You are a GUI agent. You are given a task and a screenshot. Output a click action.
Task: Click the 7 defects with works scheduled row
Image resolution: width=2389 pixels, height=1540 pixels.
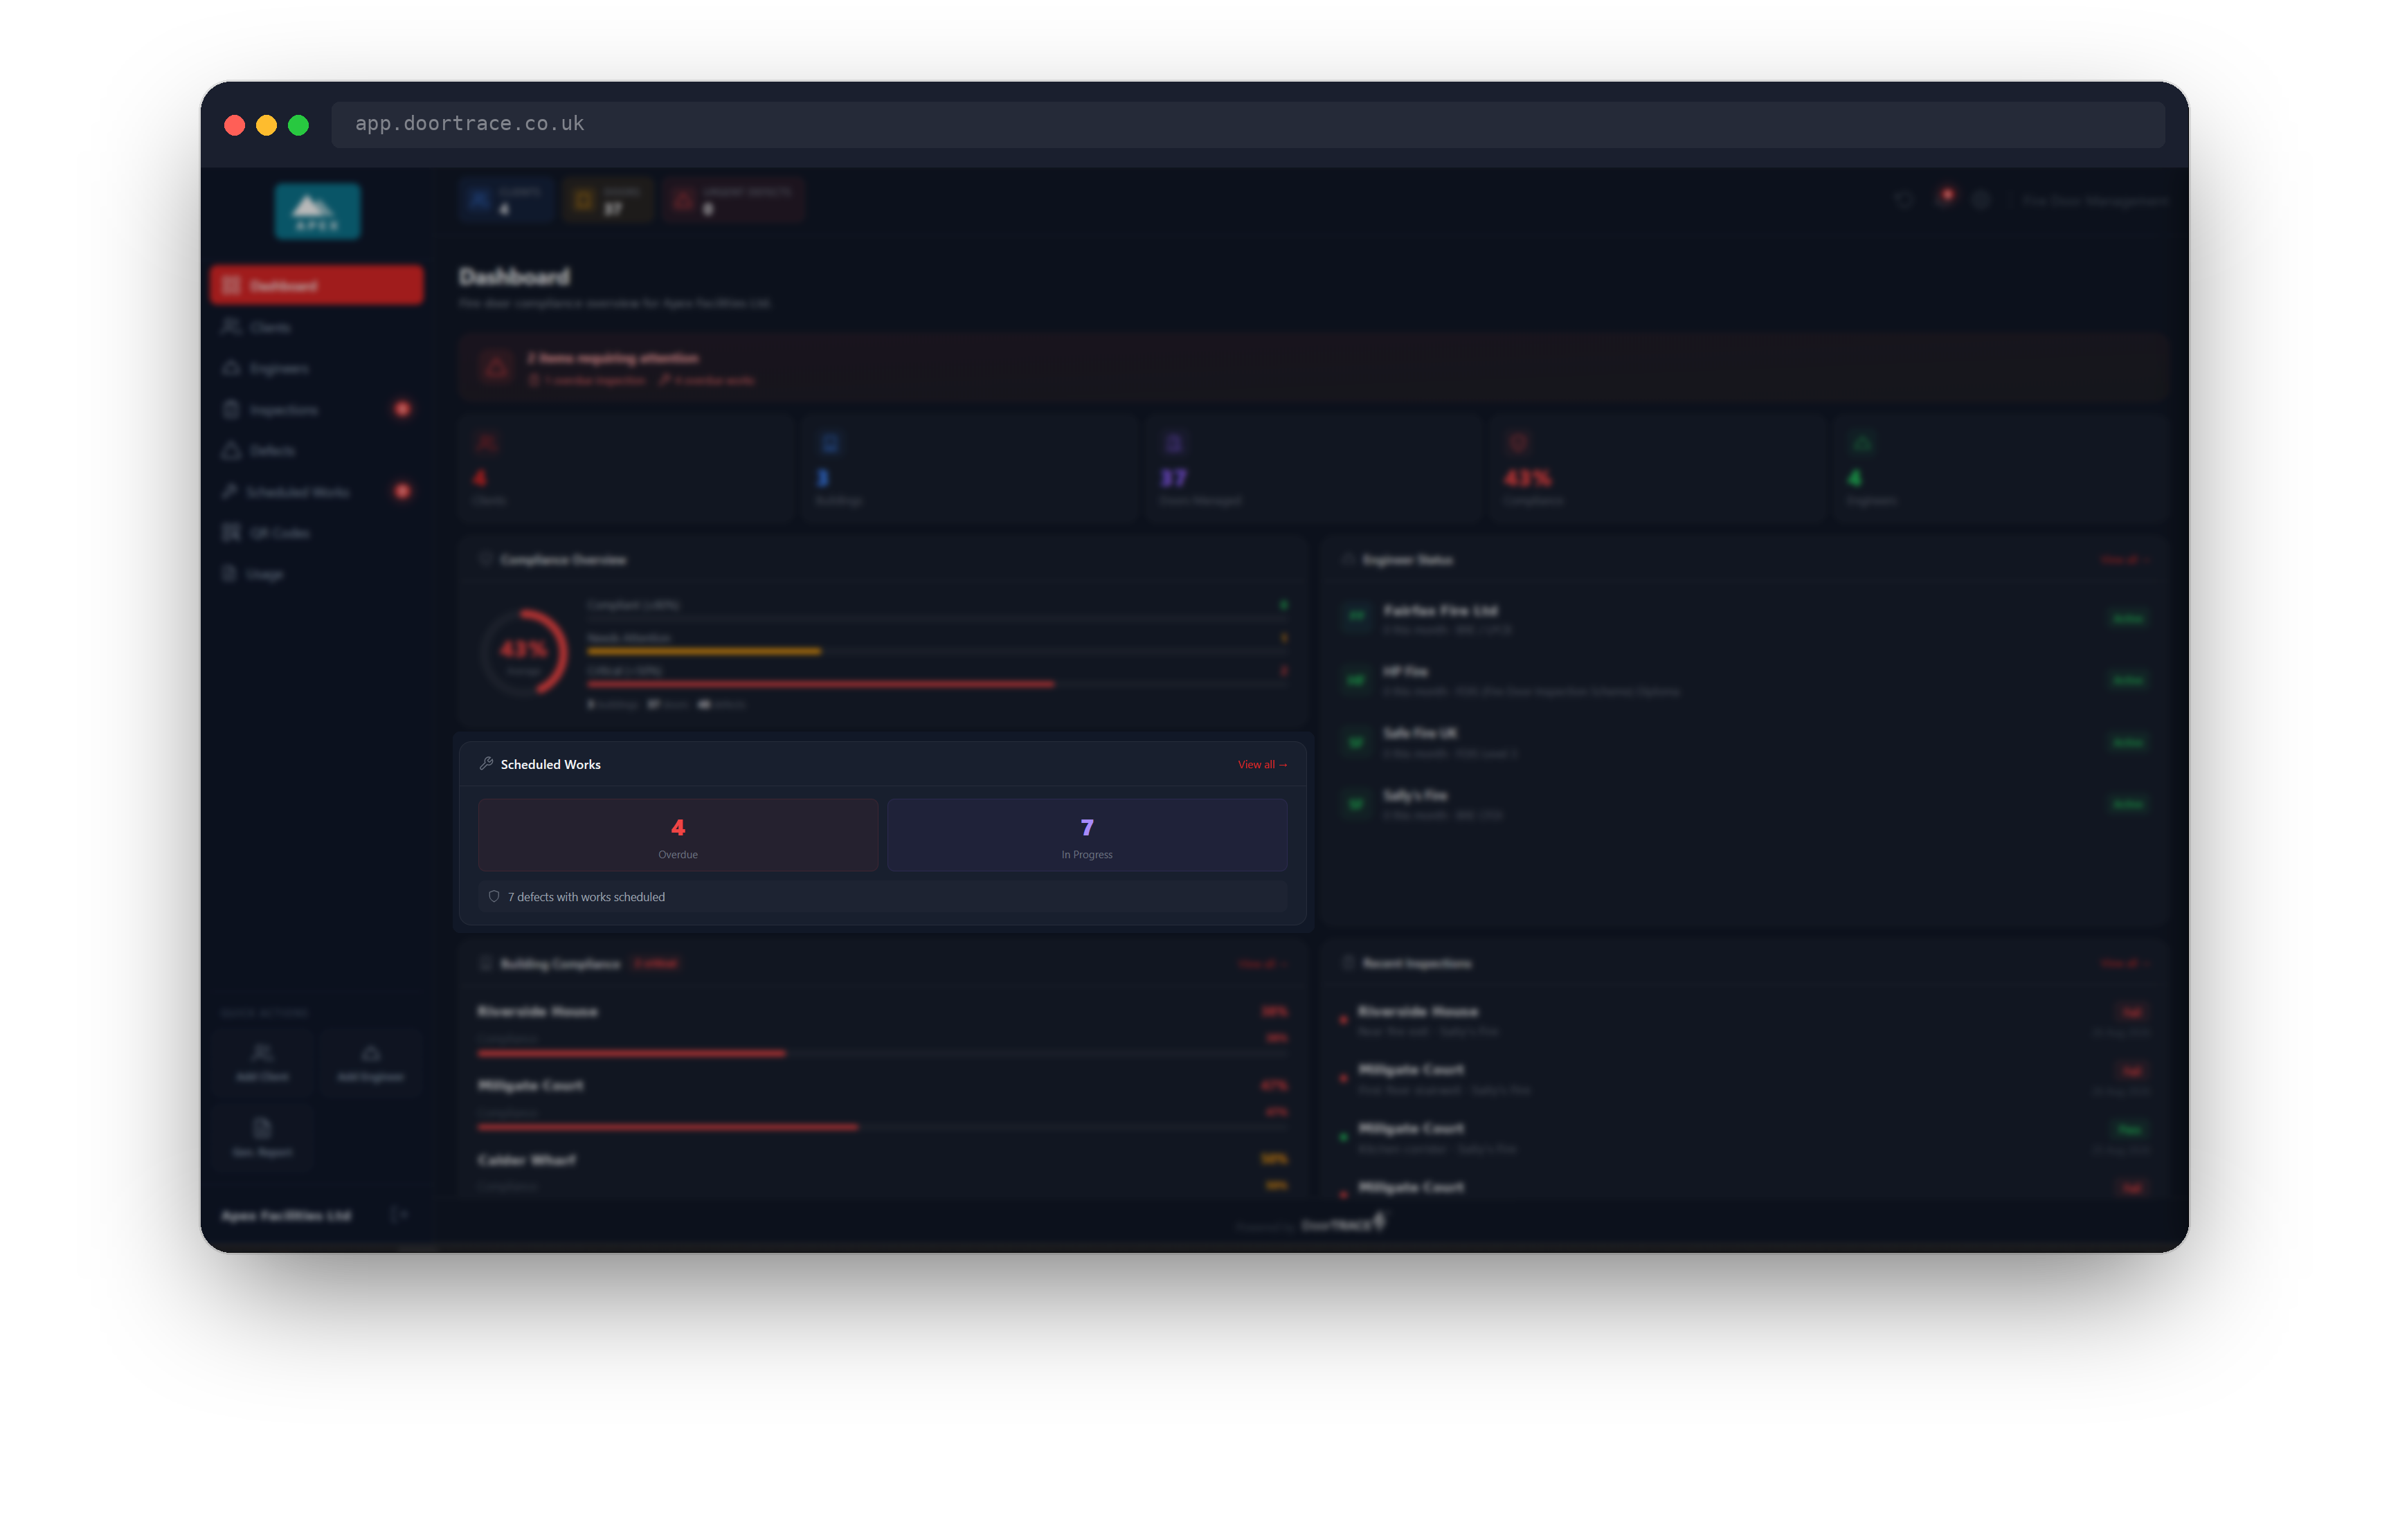click(x=883, y=897)
